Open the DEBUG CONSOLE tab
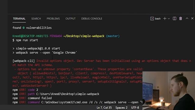Viewport: 195px width, 110px height. pyautogui.click(x=92, y=19)
